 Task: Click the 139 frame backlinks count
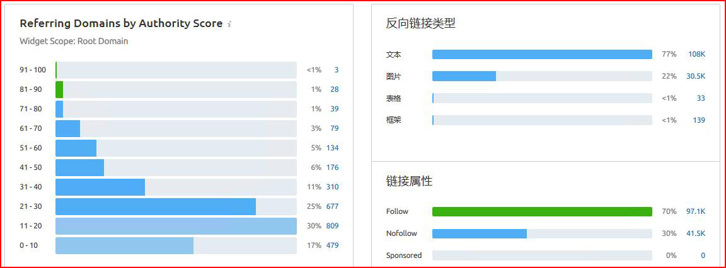click(698, 120)
